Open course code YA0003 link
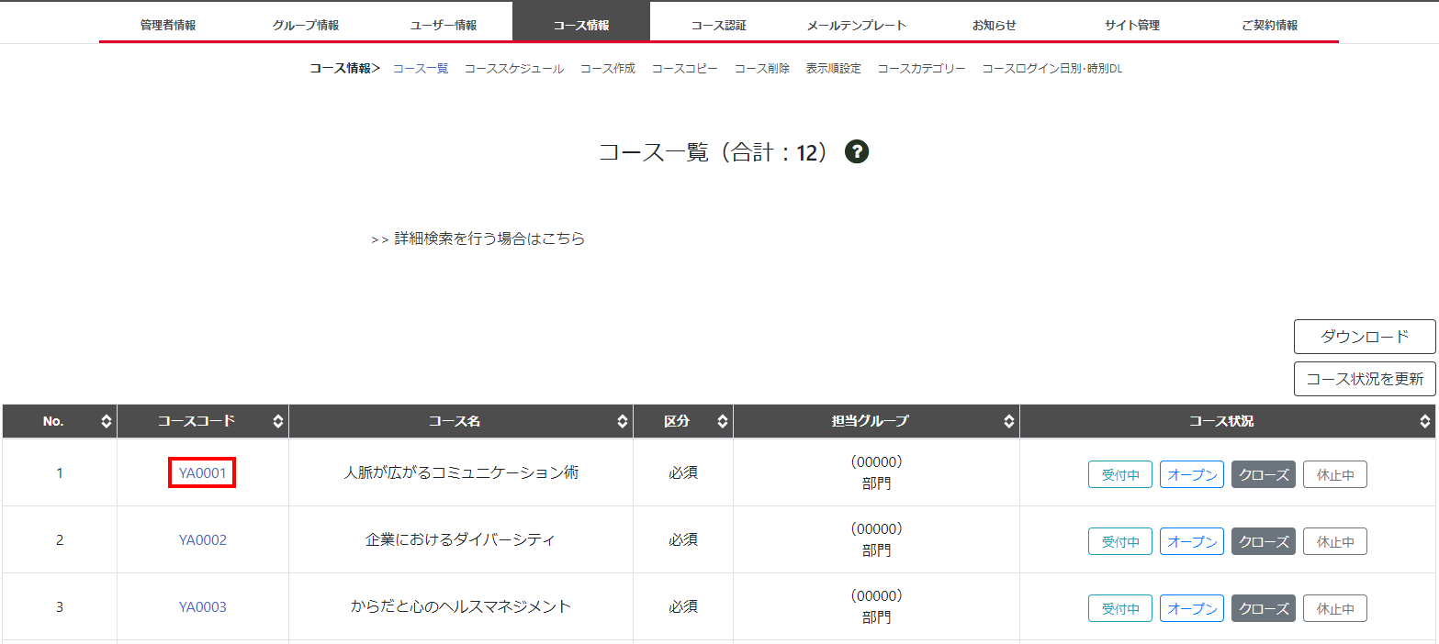The image size is (1439, 644). (x=203, y=607)
